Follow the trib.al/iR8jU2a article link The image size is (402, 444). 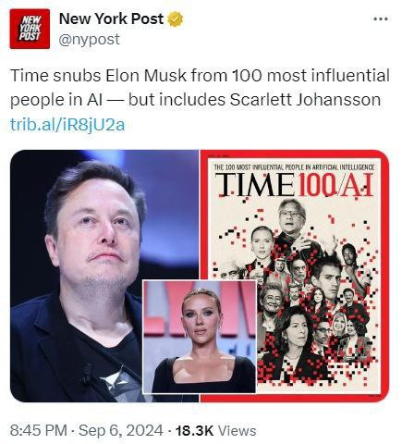(x=67, y=125)
